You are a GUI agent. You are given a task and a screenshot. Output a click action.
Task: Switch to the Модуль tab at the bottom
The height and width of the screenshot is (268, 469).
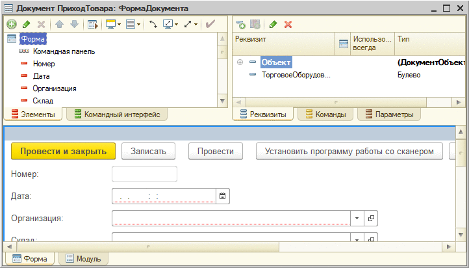click(83, 259)
